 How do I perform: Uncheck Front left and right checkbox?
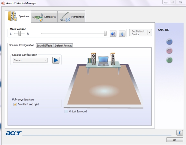tap(15, 104)
